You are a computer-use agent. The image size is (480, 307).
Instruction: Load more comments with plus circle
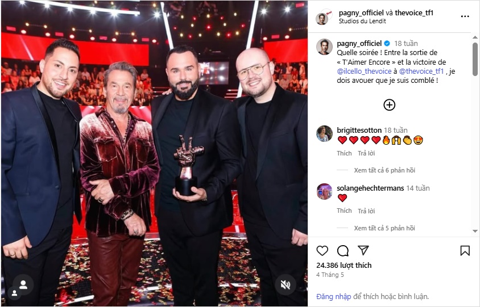(x=389, y=105)
